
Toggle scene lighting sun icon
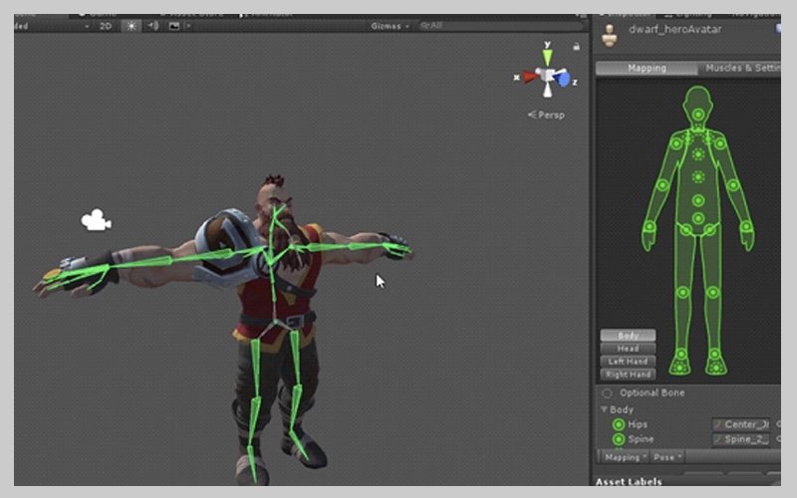pyautogui.click(x=132, y=26)
